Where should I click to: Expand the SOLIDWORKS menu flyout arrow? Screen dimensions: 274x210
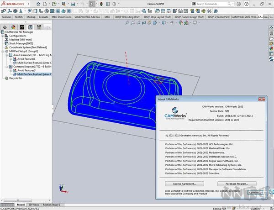click(28, 4)
